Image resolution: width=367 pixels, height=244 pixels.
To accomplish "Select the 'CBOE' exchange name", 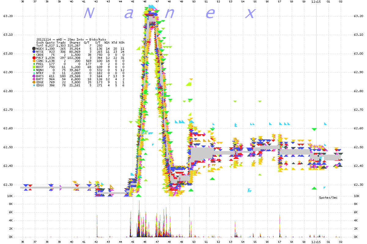I will click(40, 55).
